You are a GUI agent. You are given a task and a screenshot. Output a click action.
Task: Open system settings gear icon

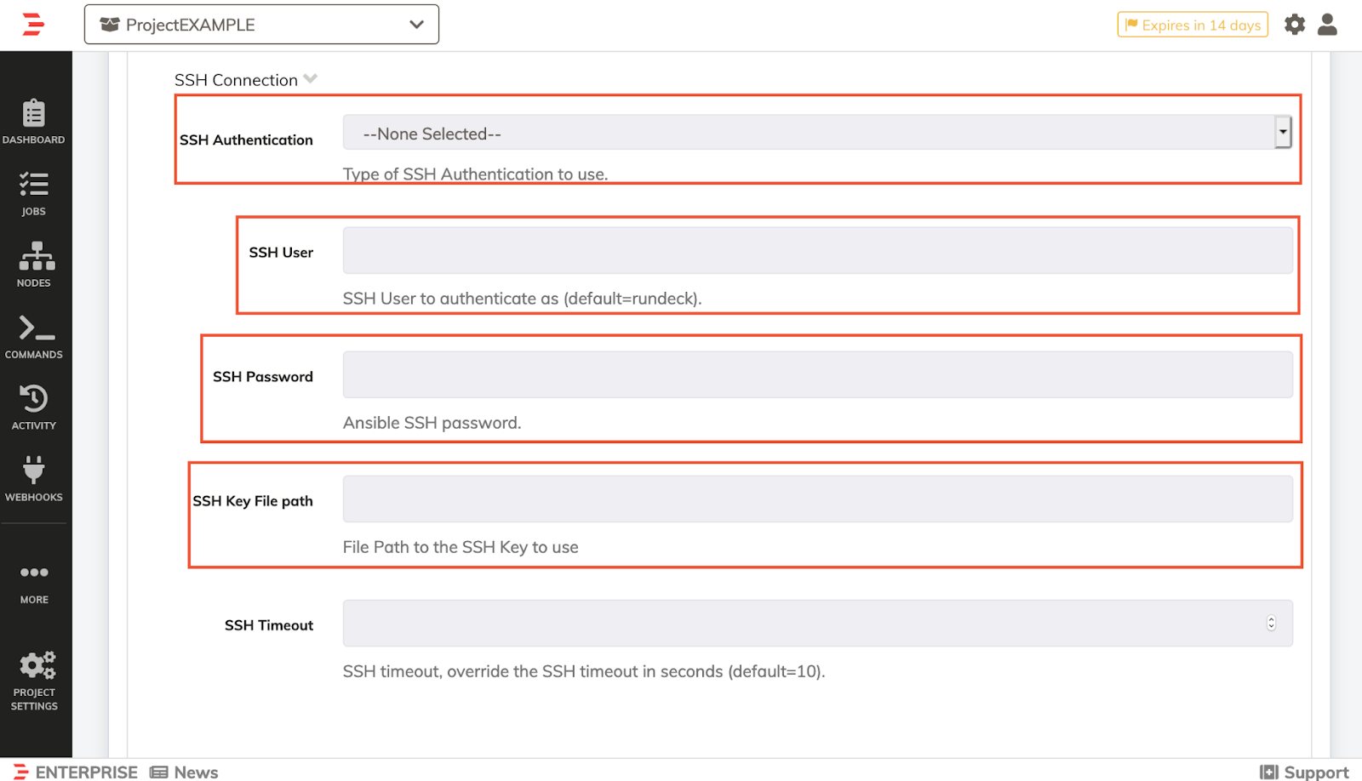click(x=1295, y=25)
